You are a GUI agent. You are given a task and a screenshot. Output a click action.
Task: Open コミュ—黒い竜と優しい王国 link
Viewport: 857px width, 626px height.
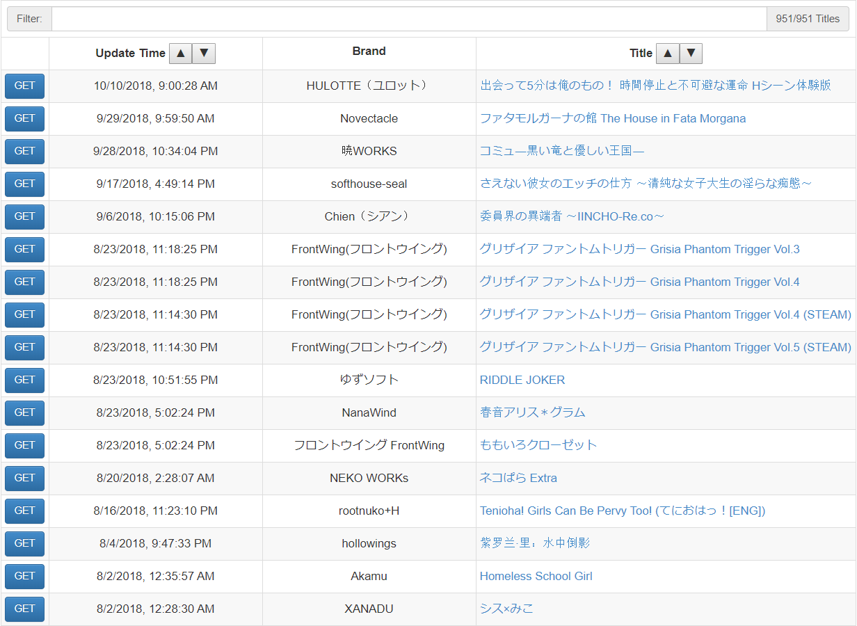click(x=562, y=151)
